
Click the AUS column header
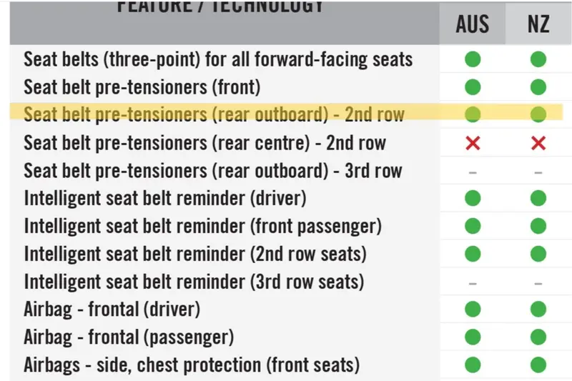click(473, 24)
